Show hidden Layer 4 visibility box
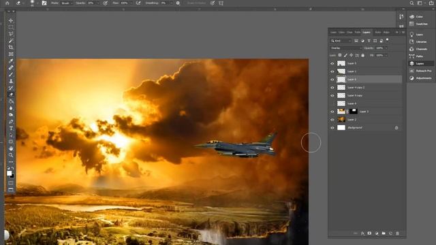The image size is (436, 245). (x=332, y=103)
